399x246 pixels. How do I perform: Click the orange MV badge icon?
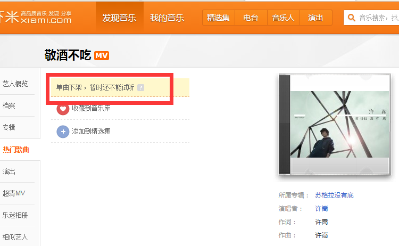102,55
